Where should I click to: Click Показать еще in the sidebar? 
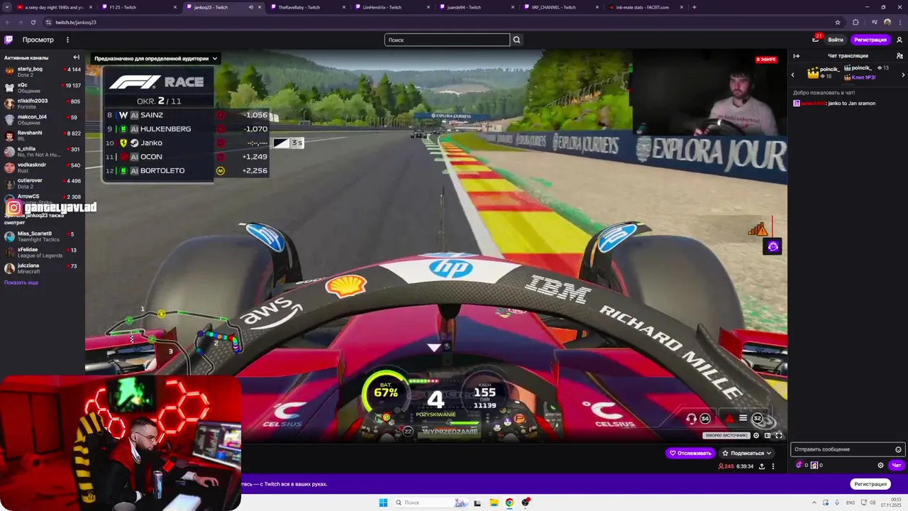(21, 282)
